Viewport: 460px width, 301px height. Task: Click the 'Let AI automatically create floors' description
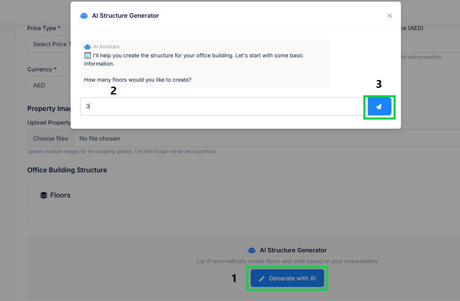tap(287, 261)
